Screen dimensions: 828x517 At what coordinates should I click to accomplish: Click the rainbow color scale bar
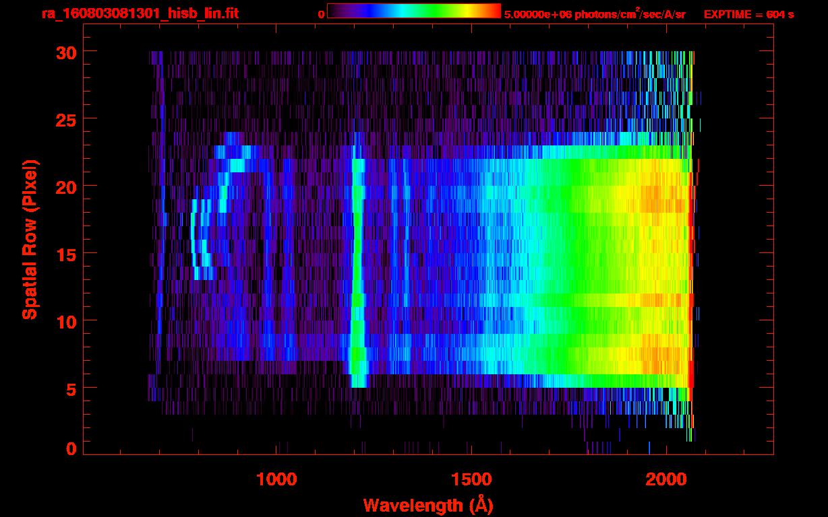click(414, 11)
